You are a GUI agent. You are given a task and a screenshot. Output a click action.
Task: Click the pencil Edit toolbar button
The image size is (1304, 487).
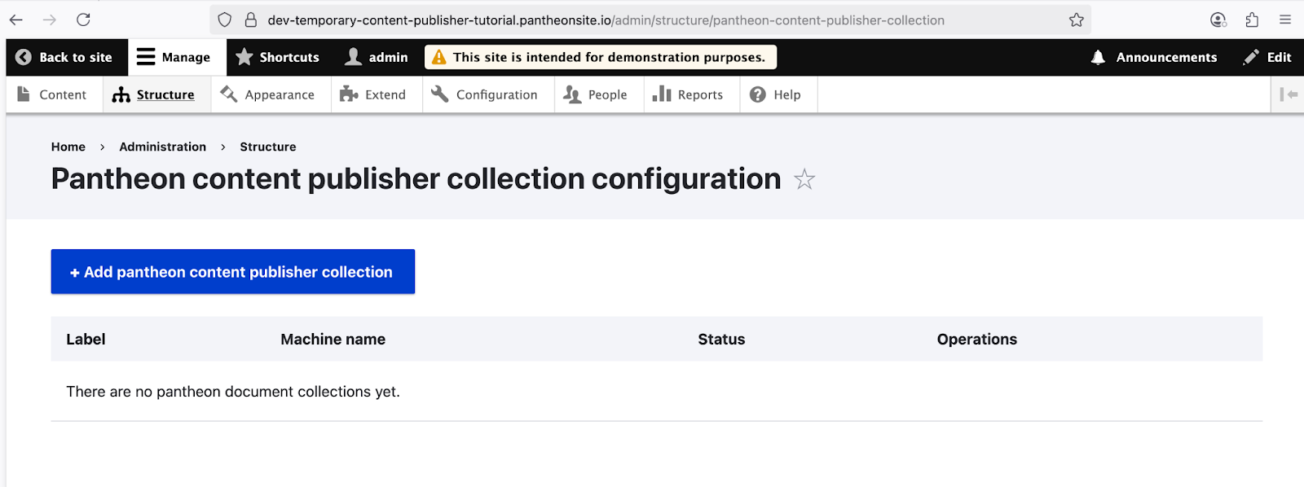[1267, 57]
